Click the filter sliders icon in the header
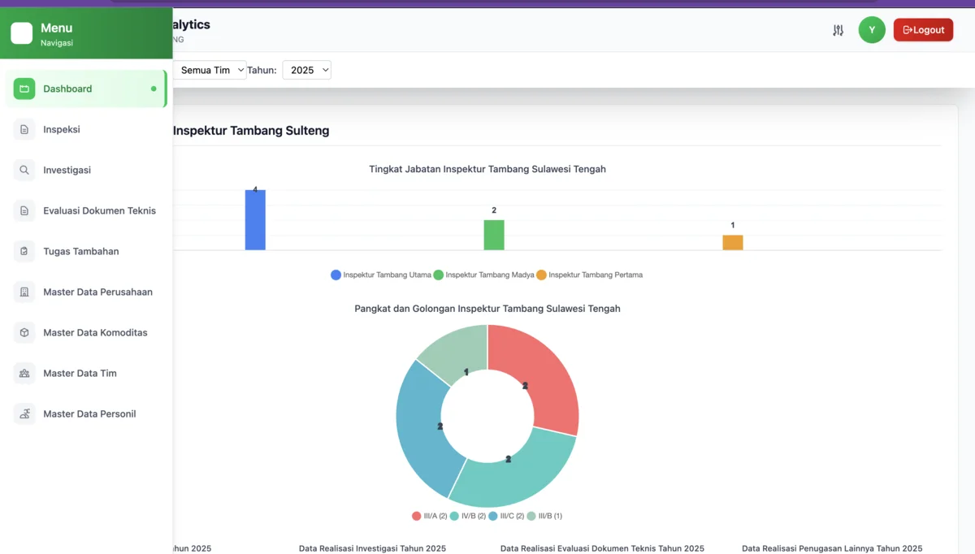The width and height of the screenshot is (975, 554). [x=838, y=29]
